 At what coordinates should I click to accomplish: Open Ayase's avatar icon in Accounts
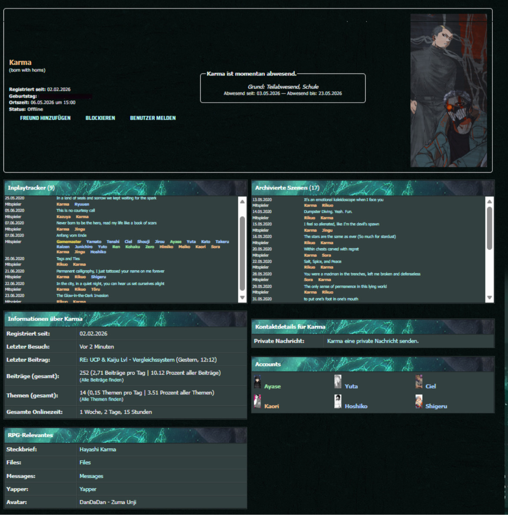[257, 382]
